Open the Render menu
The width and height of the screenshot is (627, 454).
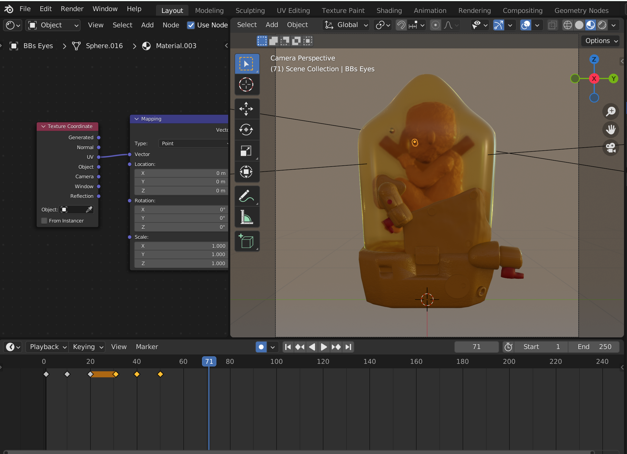click(72, 9)
